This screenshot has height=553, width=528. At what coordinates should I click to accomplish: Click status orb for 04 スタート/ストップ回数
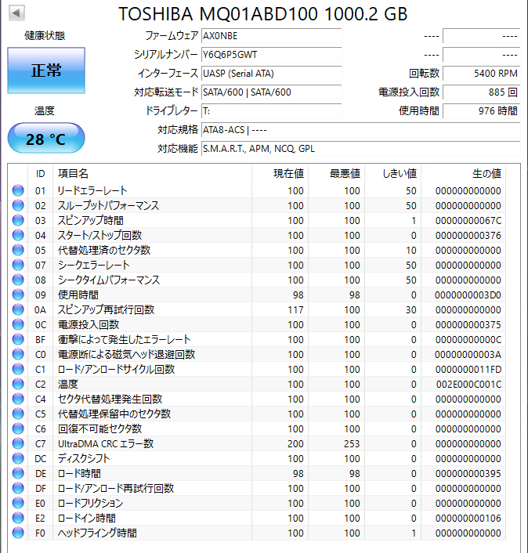point(18,235)
